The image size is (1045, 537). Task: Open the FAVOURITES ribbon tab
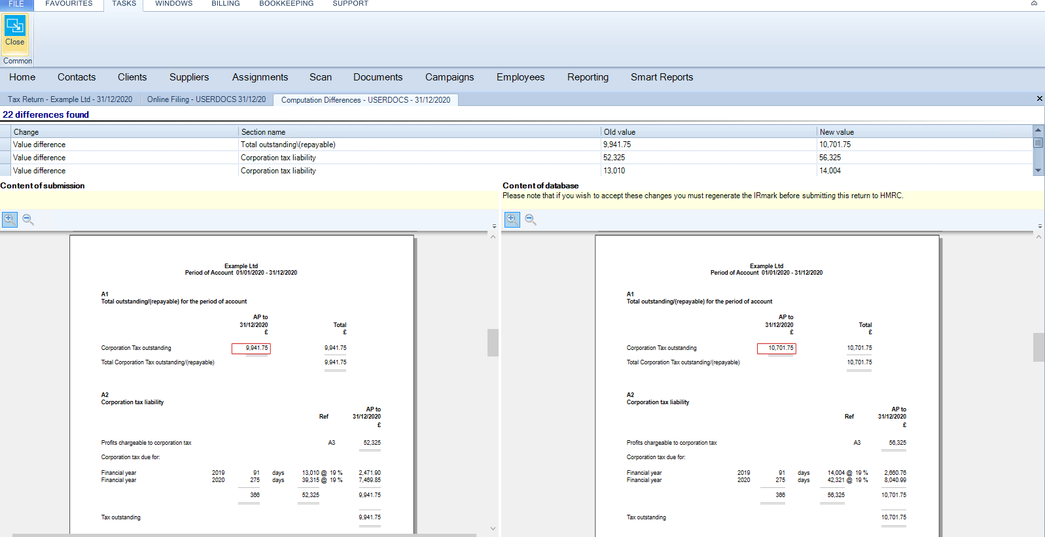[x=69, y=4]
